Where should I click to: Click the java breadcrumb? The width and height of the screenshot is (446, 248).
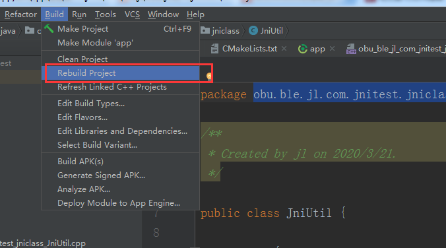8,31
